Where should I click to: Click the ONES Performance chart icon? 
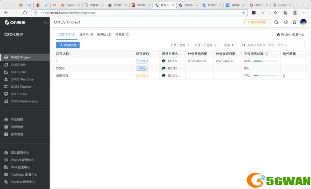pos(6,101)
